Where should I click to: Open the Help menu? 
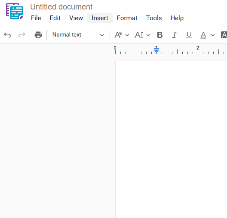(177, 18)
